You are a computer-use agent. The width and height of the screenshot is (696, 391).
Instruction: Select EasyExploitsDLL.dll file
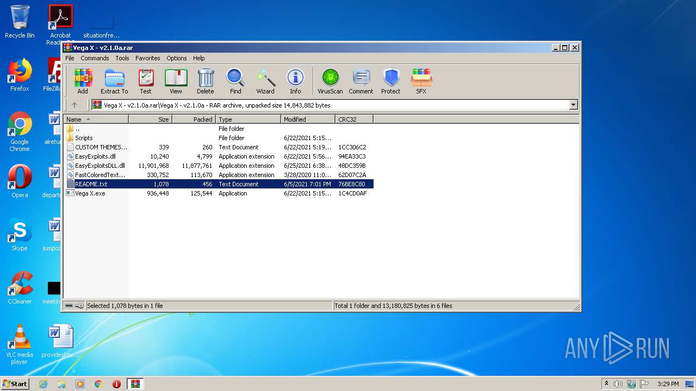coord(219,166)
